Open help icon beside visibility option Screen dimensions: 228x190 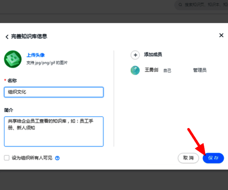click(57, 158)
